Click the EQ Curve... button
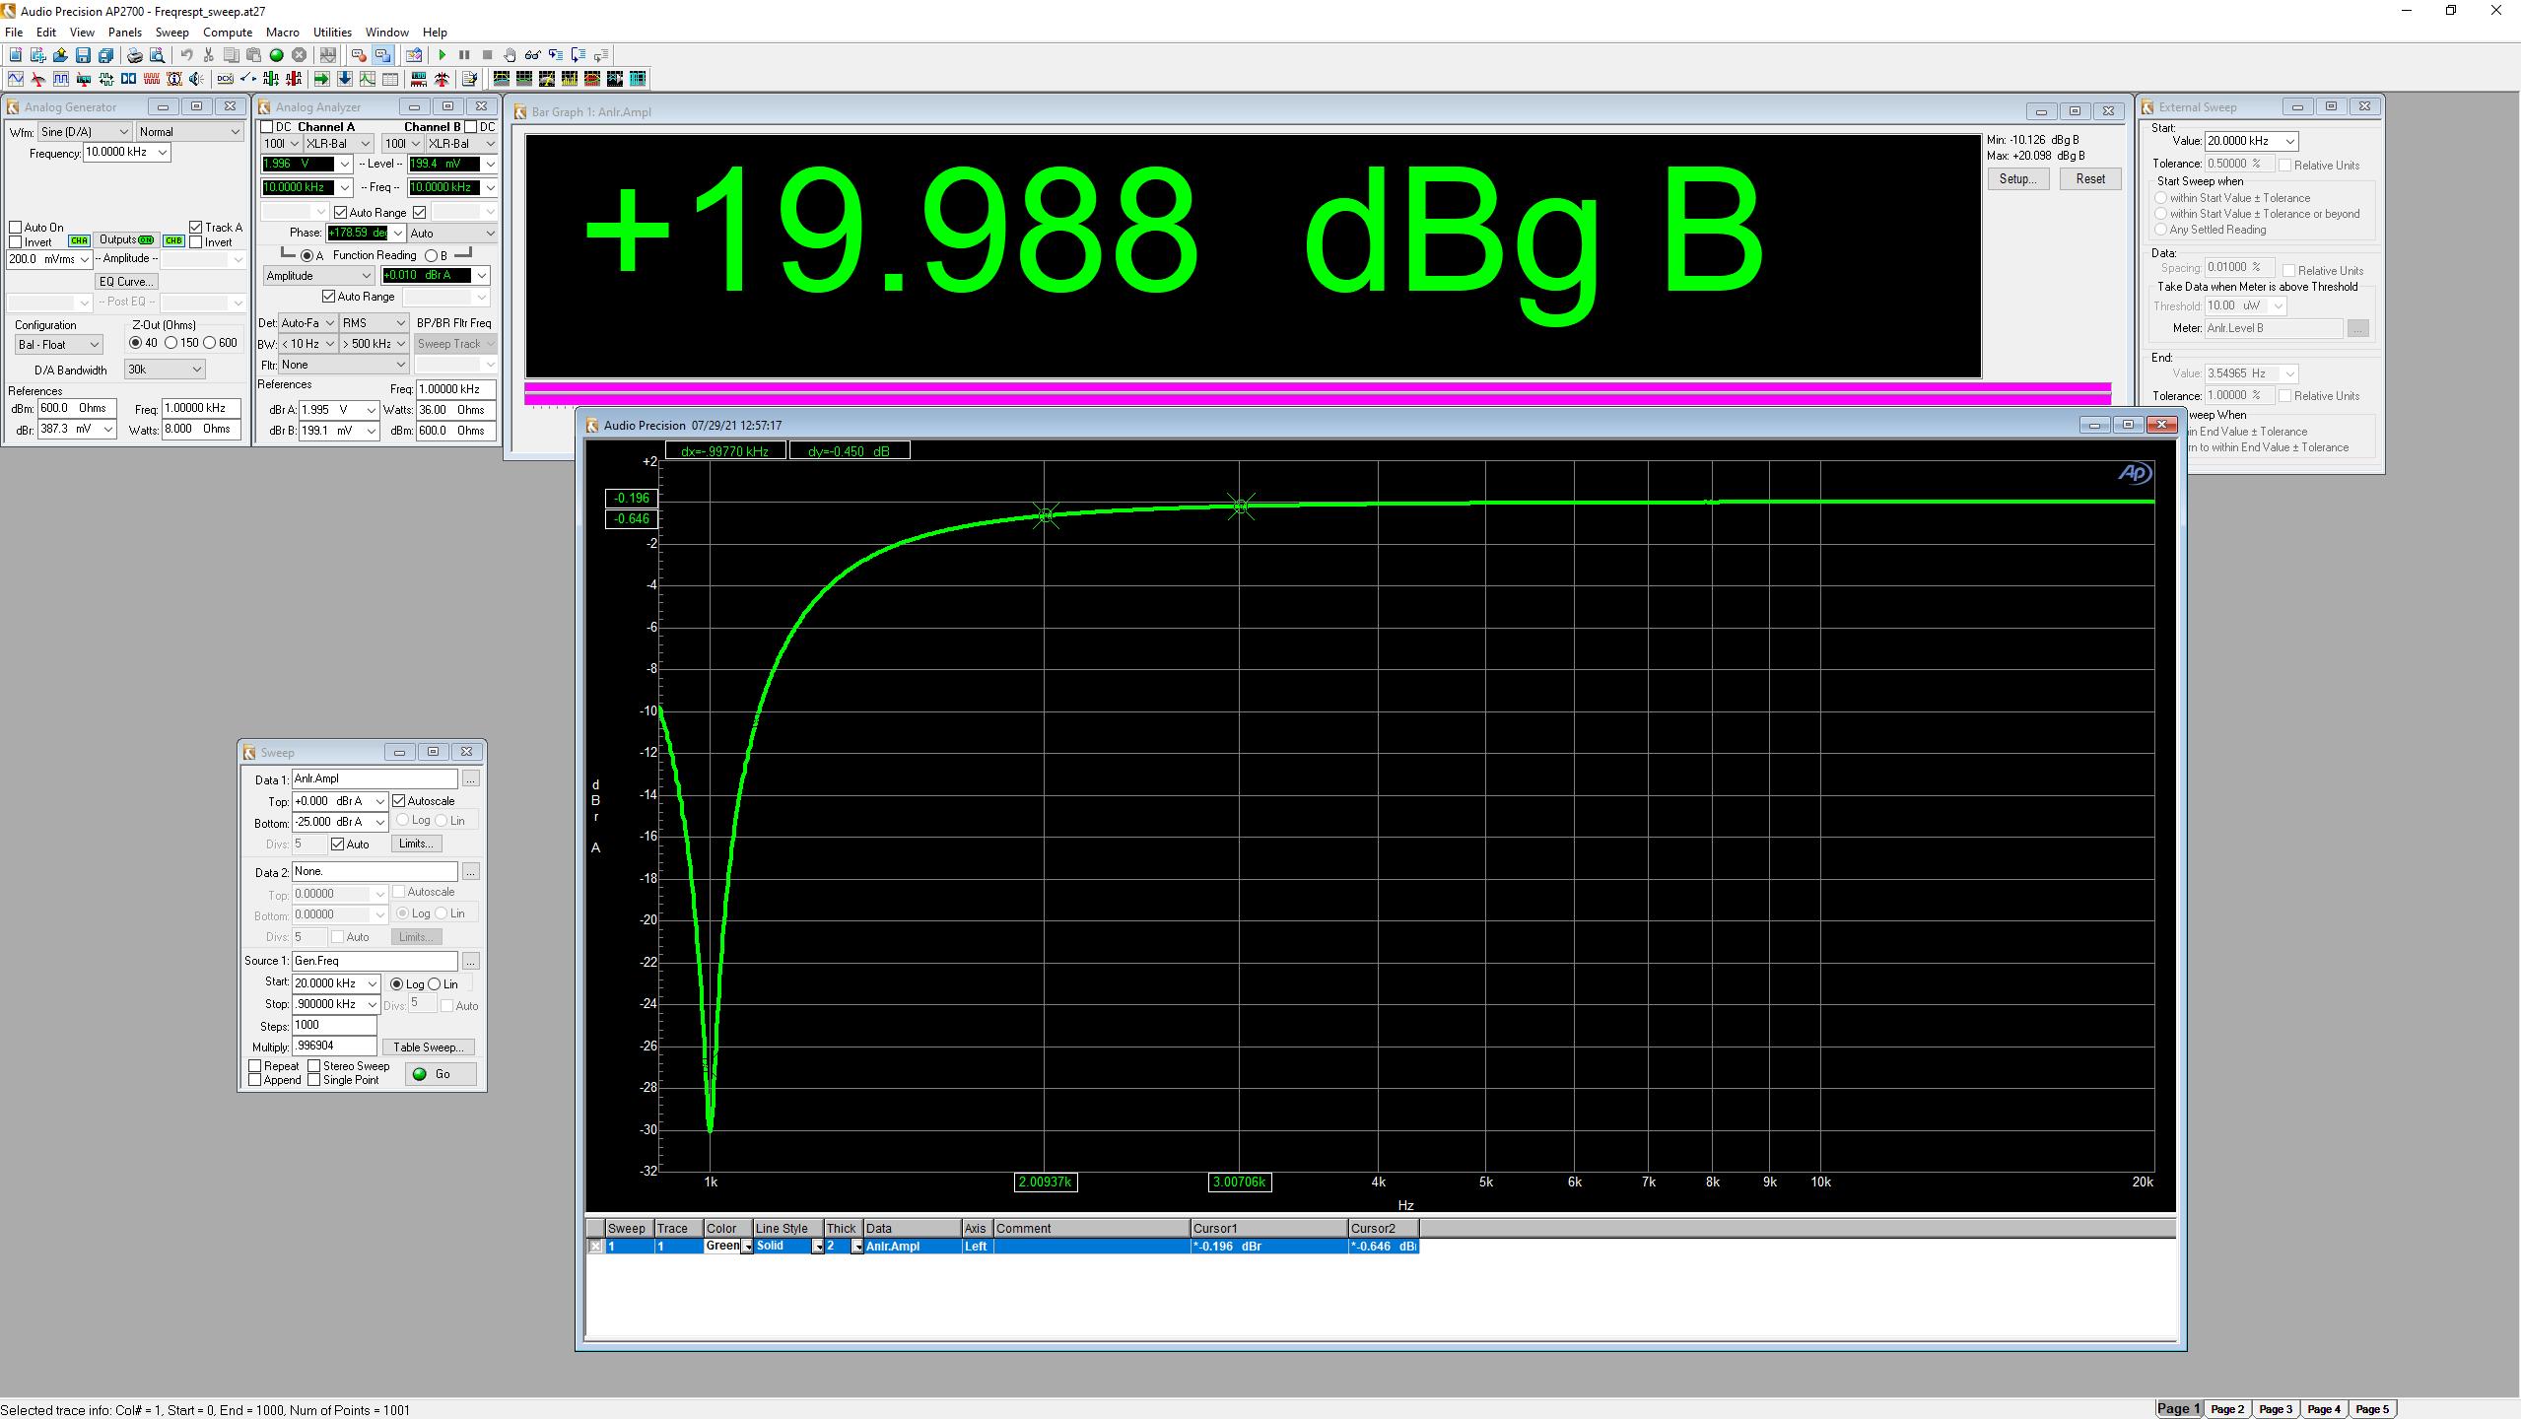The height and width of the screenshot is (1419, 2521). pos(127,282)
